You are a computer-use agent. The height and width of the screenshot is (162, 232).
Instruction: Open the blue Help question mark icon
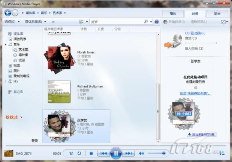point(156,22)
